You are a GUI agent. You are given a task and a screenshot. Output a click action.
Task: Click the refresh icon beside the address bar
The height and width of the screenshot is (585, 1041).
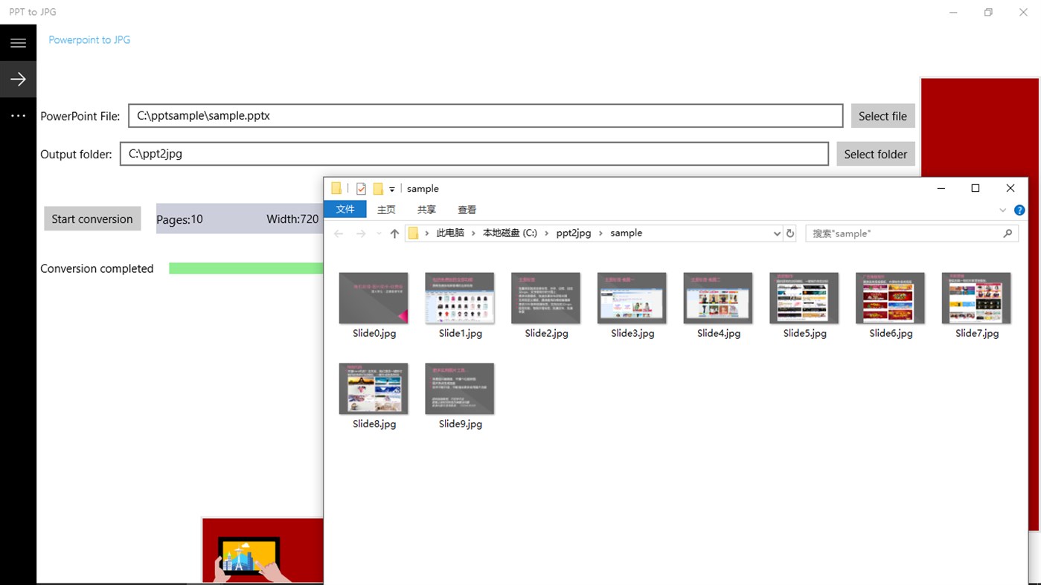(790, 233)
